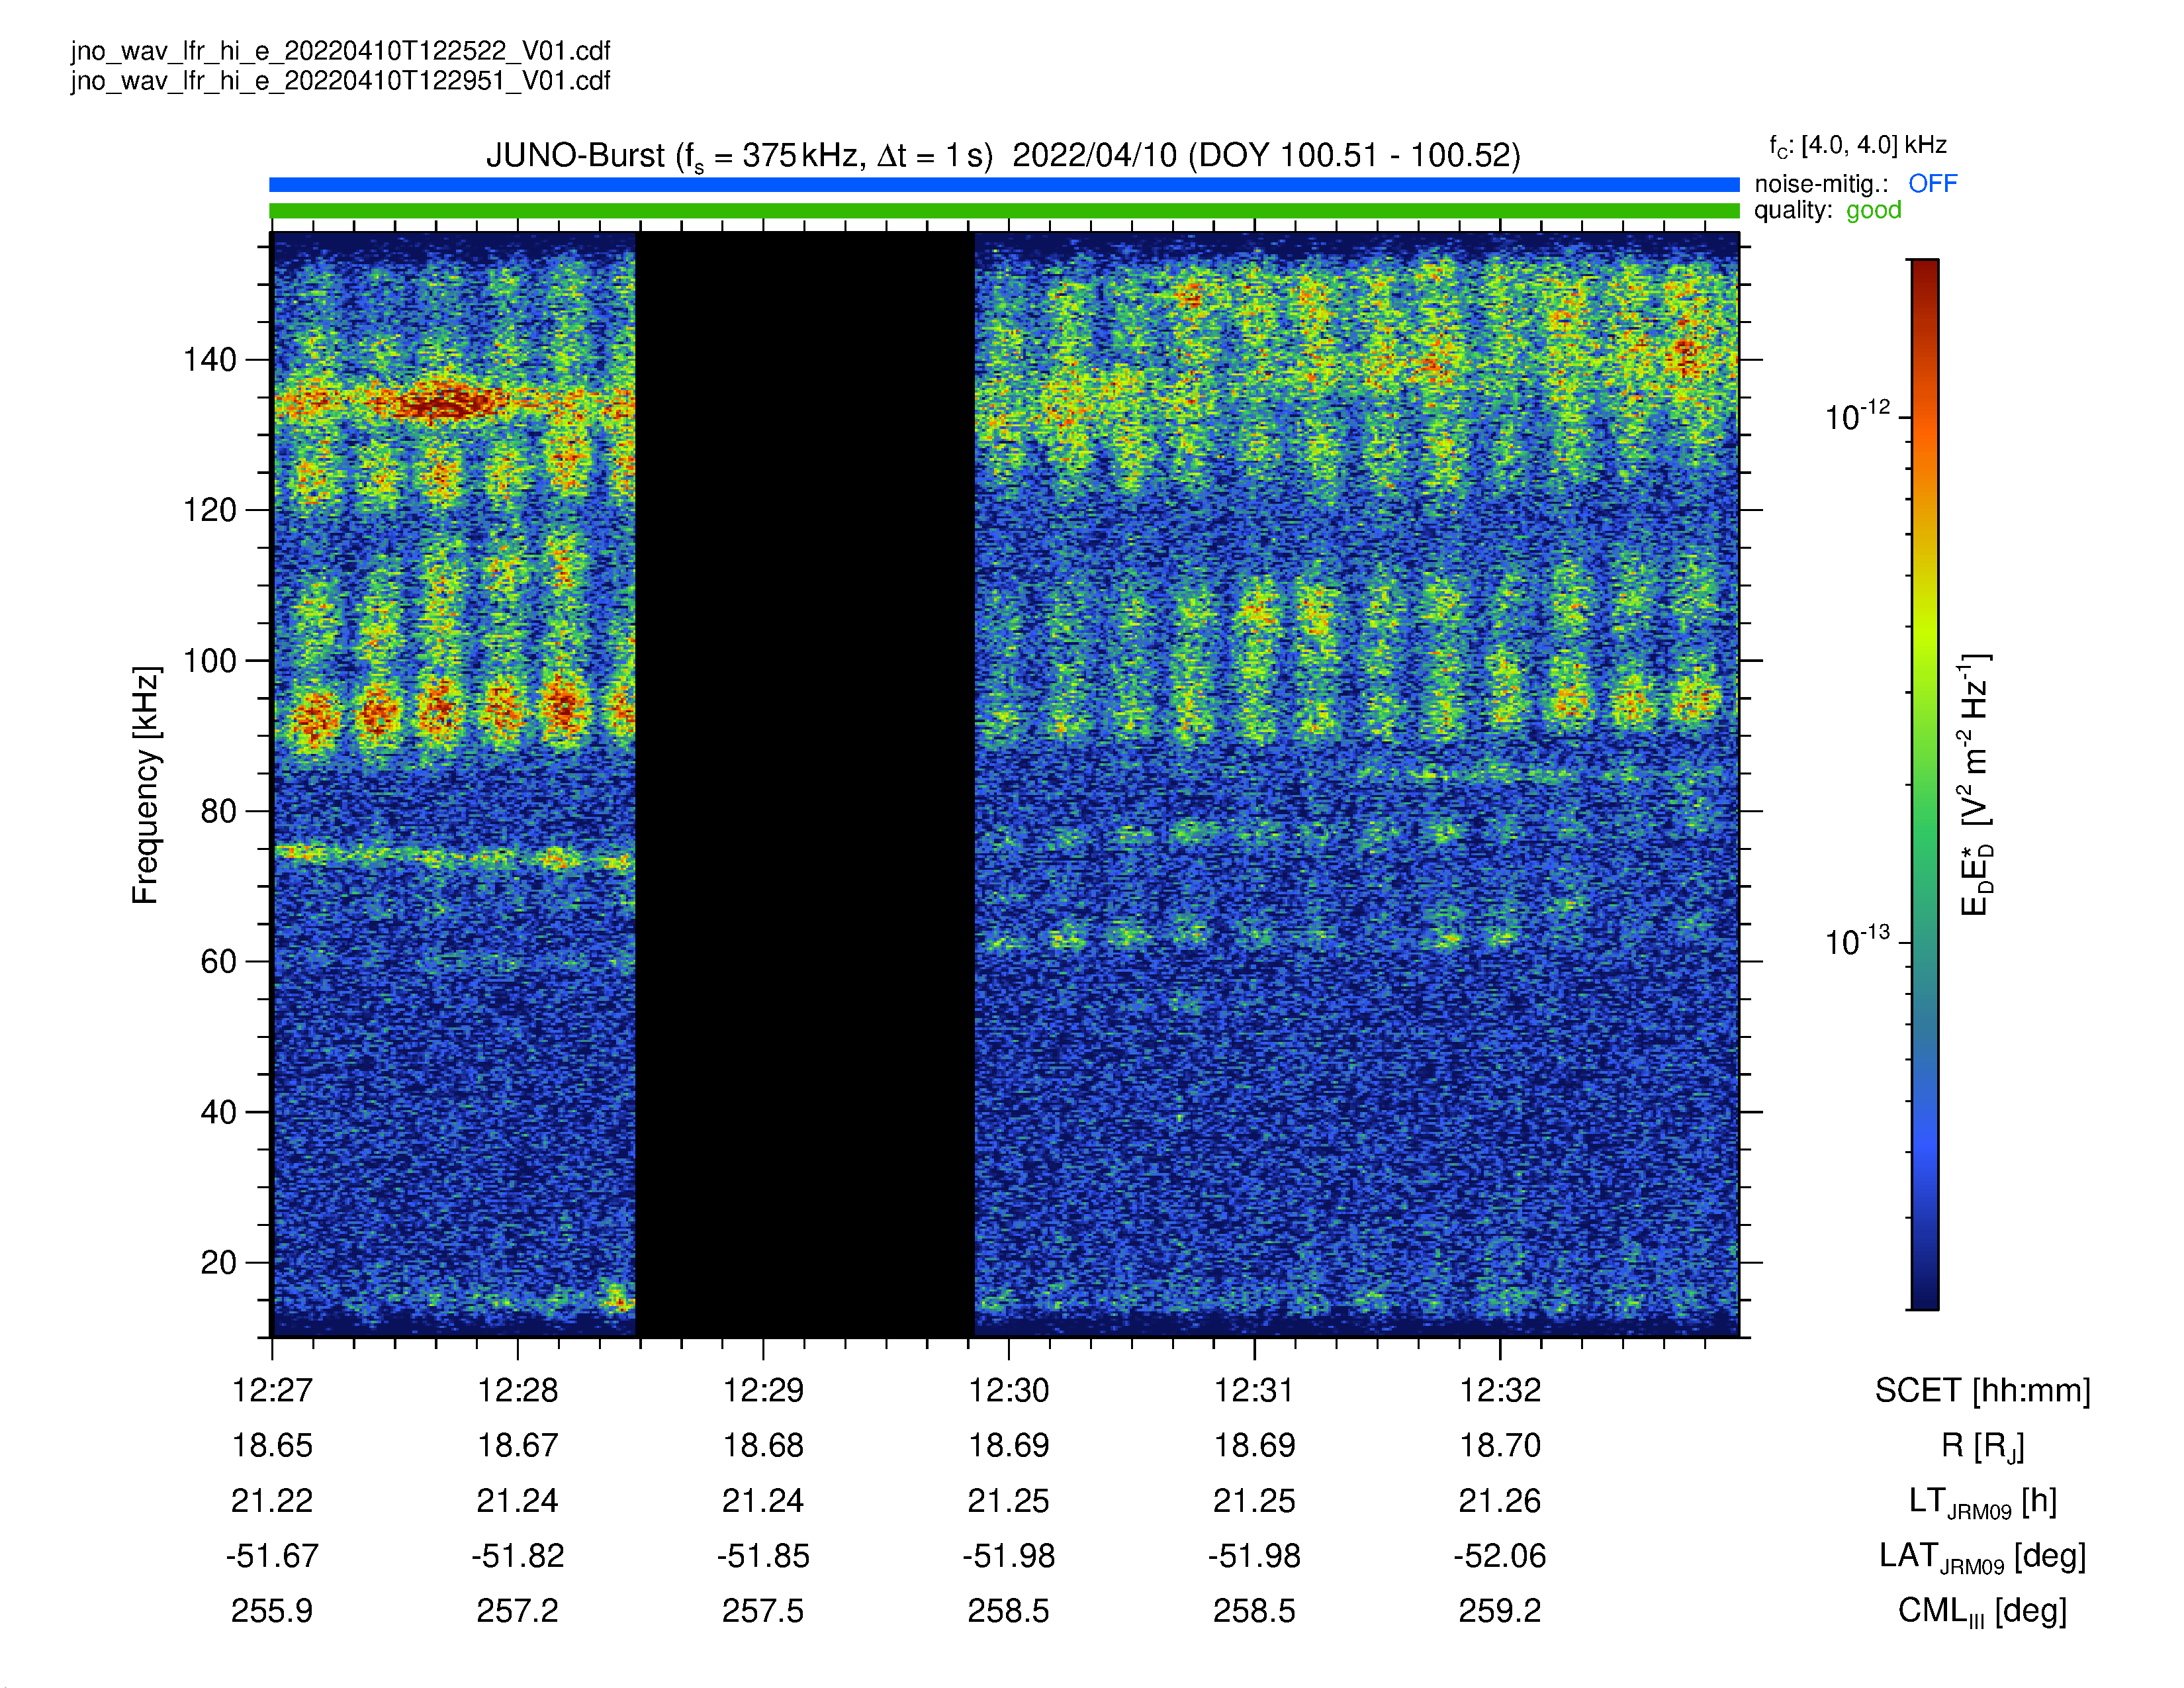Click the narrow emission band near 75 kHz
Viewport: 2184px width, 1688px height.
[x=455, y=856]
